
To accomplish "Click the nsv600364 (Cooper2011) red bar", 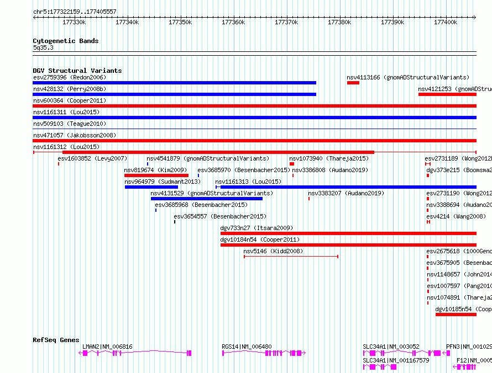I will pyautogui.click(x=254, y=106).
